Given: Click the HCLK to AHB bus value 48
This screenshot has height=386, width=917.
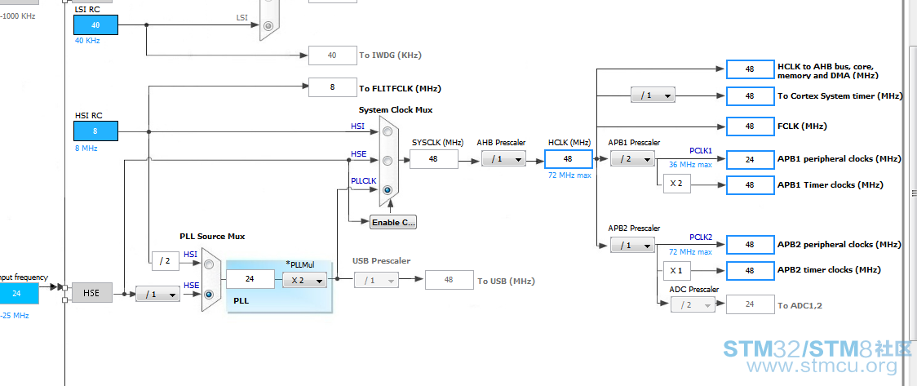Looking at the screenshot, I should [750, 69].
